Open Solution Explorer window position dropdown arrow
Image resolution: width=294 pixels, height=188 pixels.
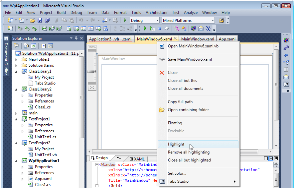(71, 38)
